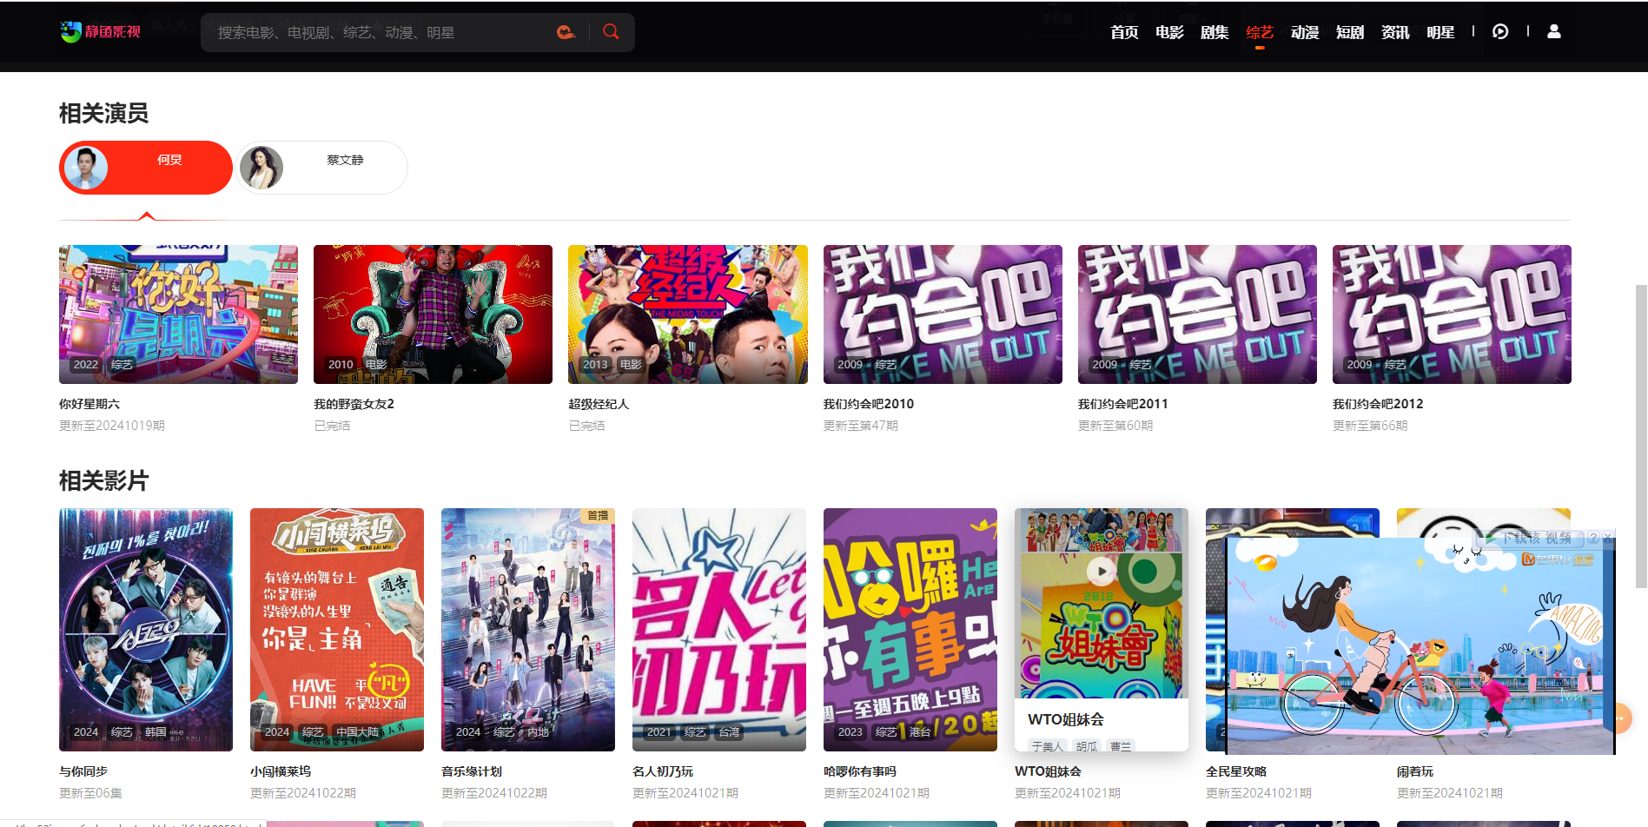Open the 动漫 navigation section
The image size is (1648, 827).
pos(1304,32)
